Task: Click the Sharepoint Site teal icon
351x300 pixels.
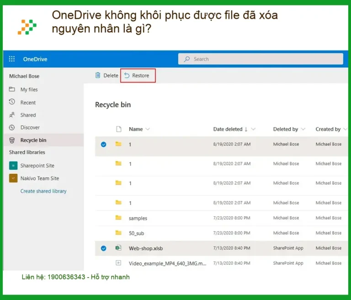Action: [x=13, y=166]
